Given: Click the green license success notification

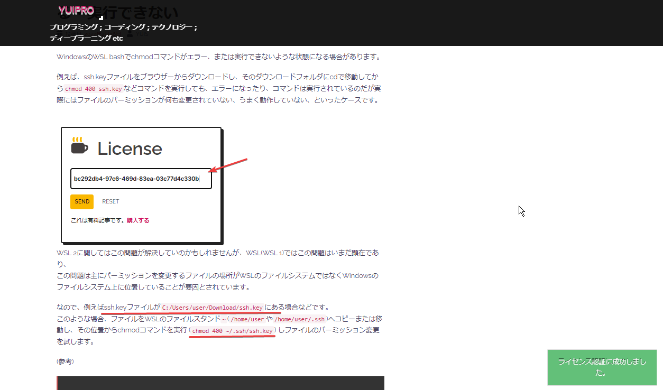Looking at the screenshot, I should pyautogui.click(x=602, y=367).
